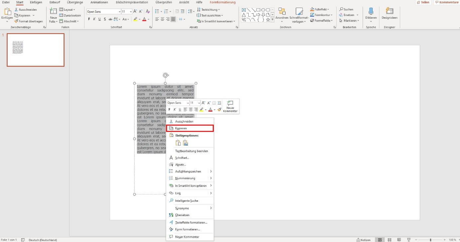Apply text shadow with the ribbon S button
Viewport: 460px width, 242px height.
tap(105, 19)
